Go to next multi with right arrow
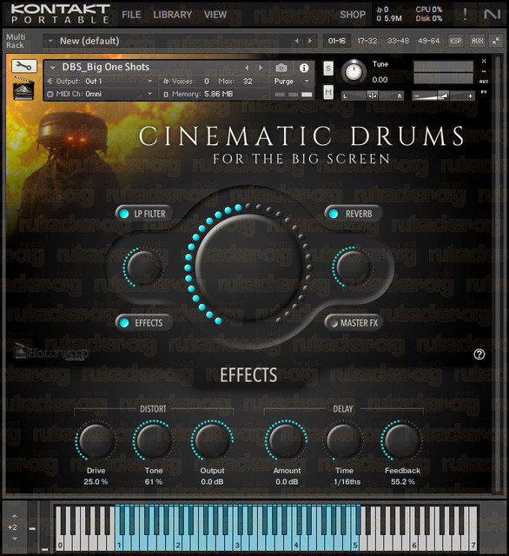 pos(310,41)
